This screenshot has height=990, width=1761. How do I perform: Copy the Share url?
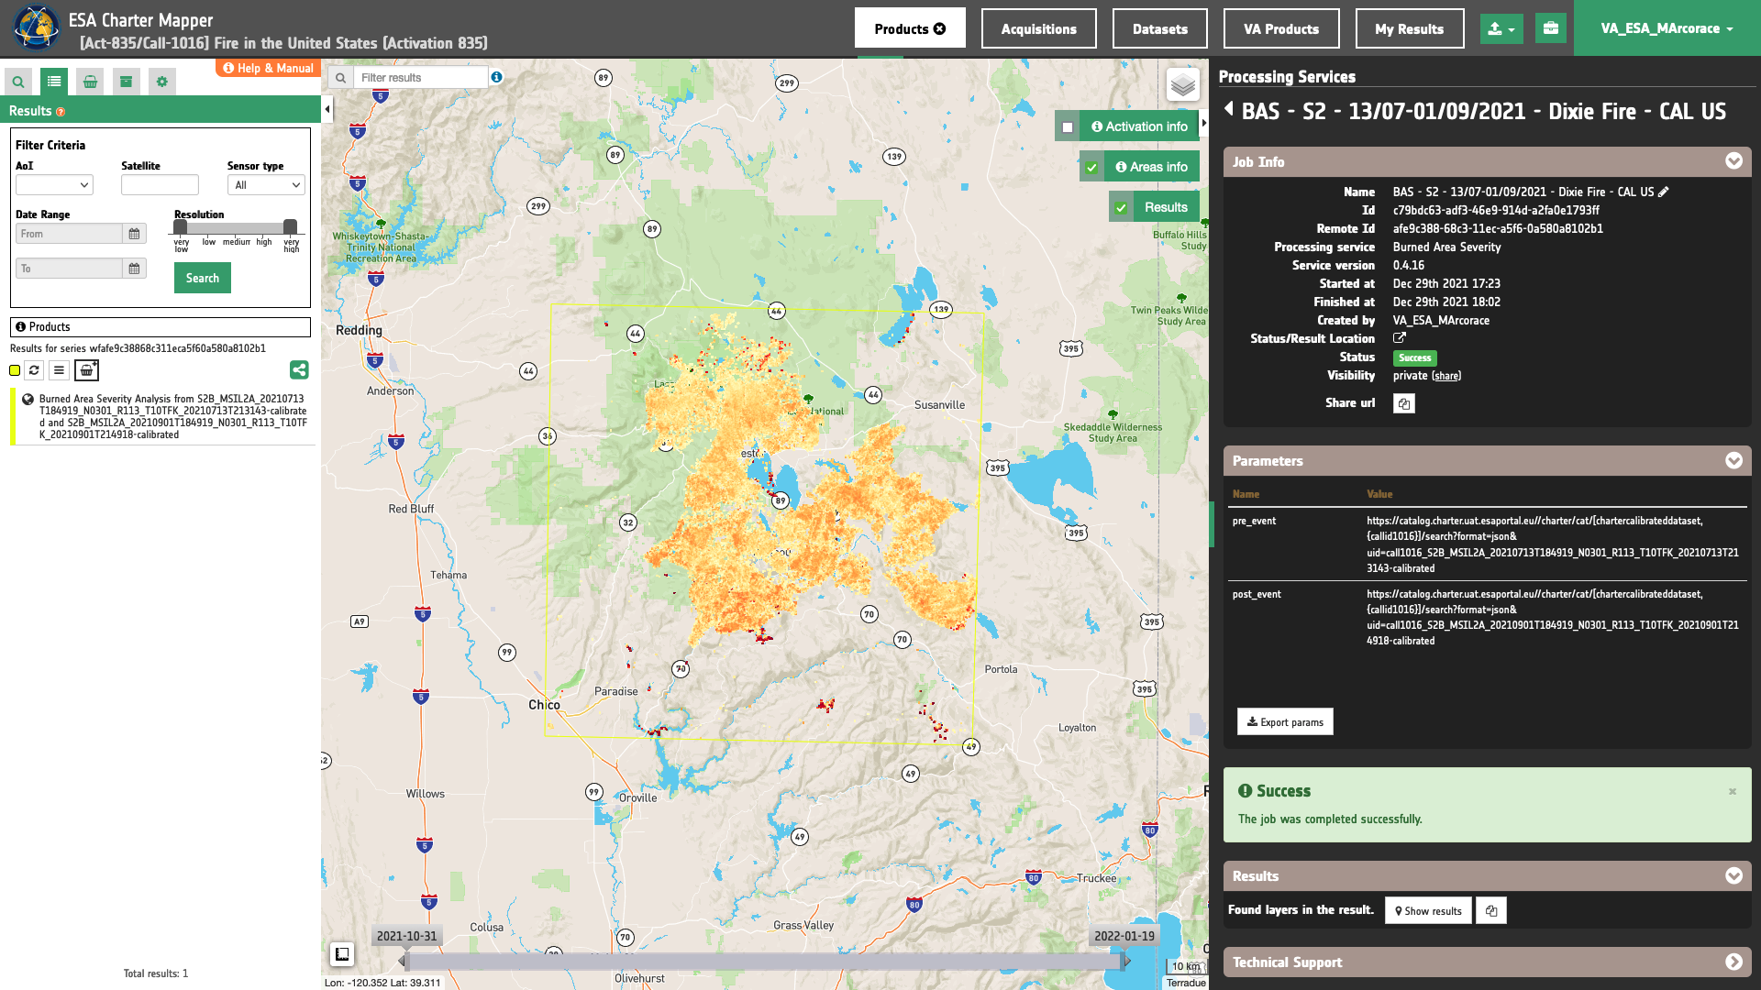1404,403
